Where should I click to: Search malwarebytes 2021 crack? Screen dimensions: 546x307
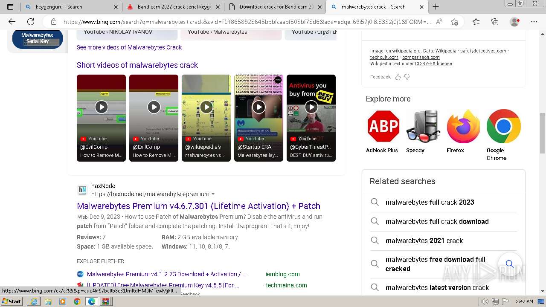[424, 240]
